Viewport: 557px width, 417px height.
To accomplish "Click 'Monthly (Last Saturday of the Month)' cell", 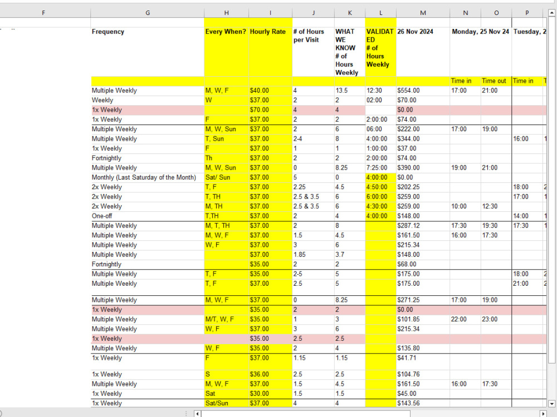I will coord(148,177).
